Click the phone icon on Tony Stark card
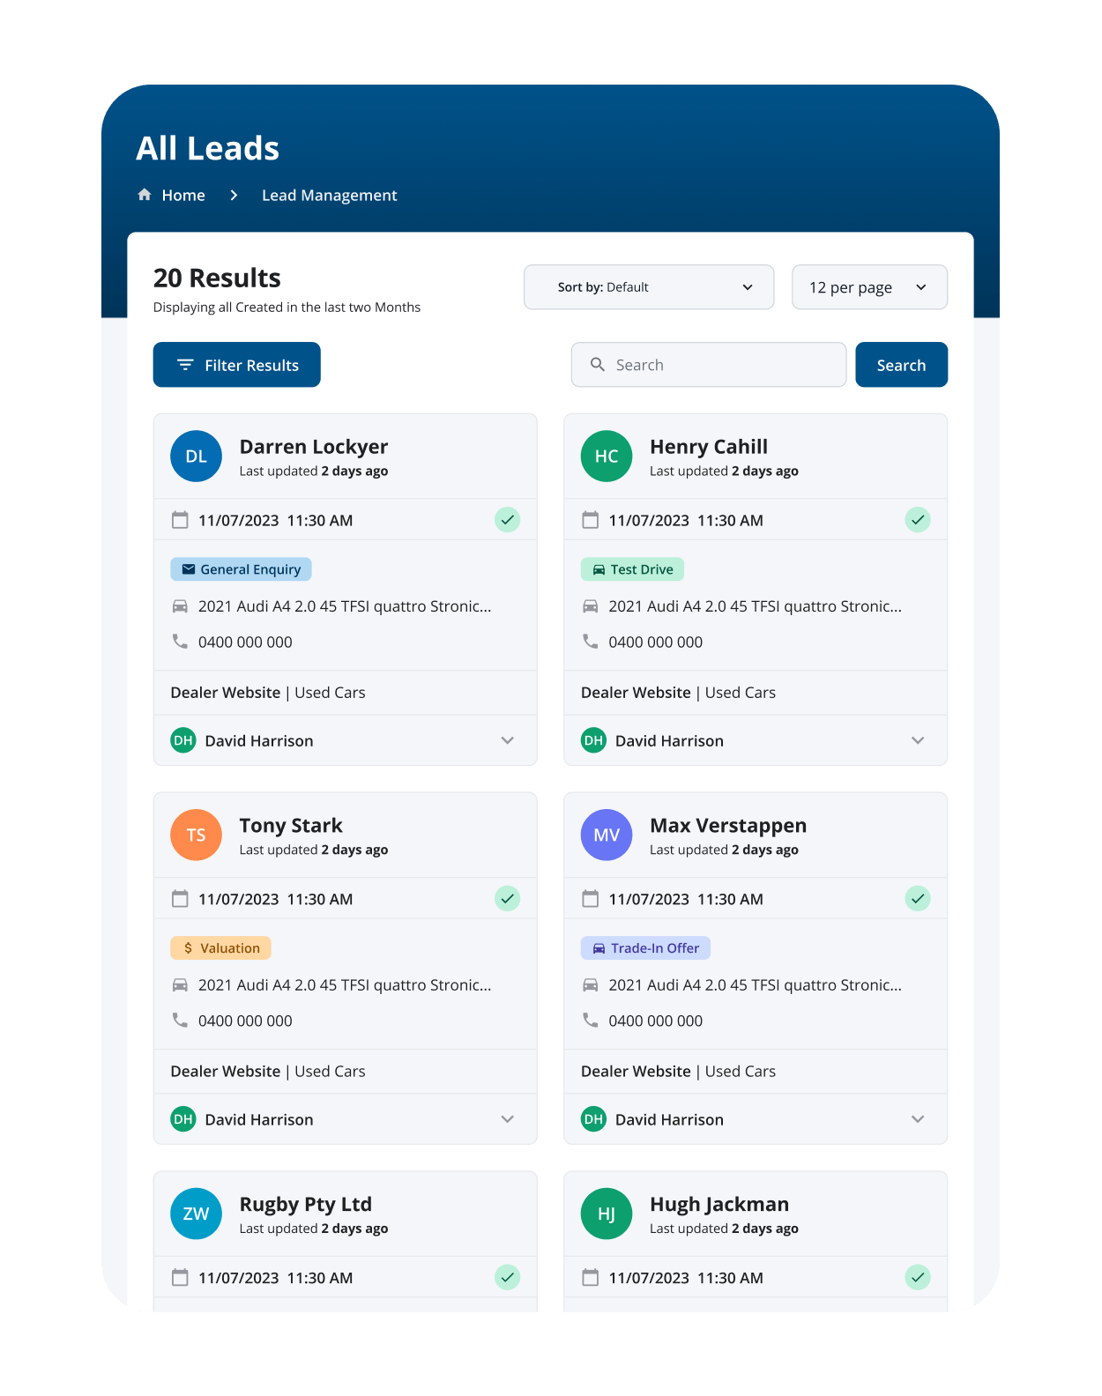 click(x=180, y=1021)
